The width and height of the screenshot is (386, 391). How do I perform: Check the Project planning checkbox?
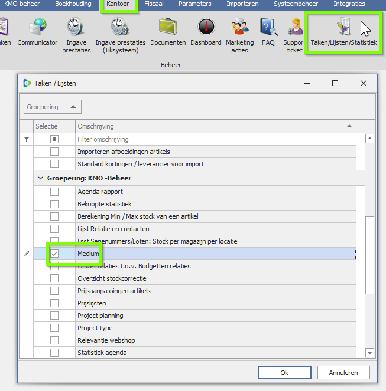[54, 316]
